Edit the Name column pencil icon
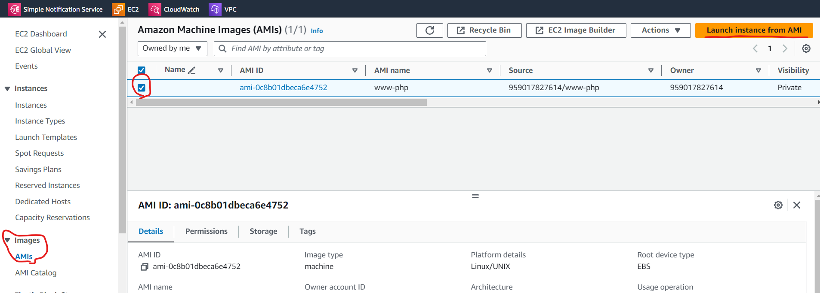 192,70
